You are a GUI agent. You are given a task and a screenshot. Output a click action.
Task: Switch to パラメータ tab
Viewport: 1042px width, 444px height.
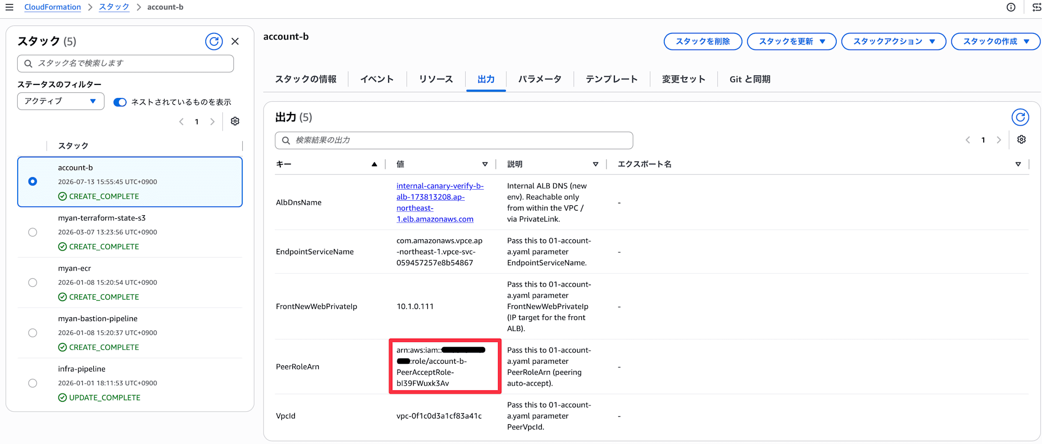(x=540, y=79)
